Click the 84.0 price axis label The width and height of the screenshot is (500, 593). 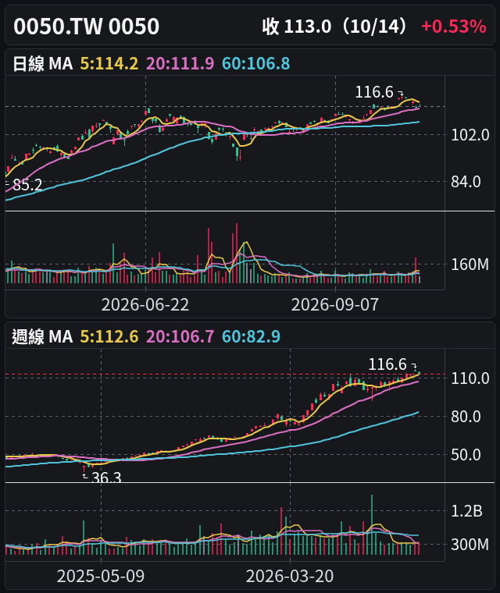pos(466,182)
